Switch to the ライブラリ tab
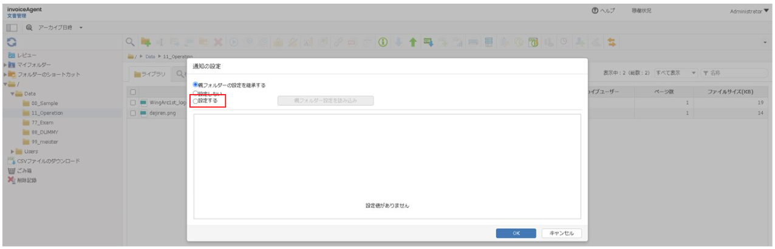Viewport: 775px width, 249px height. (149, 73)
